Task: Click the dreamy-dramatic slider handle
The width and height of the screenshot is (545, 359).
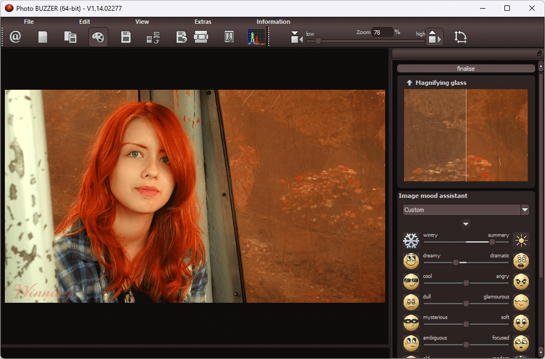Action: pos(456,263)
